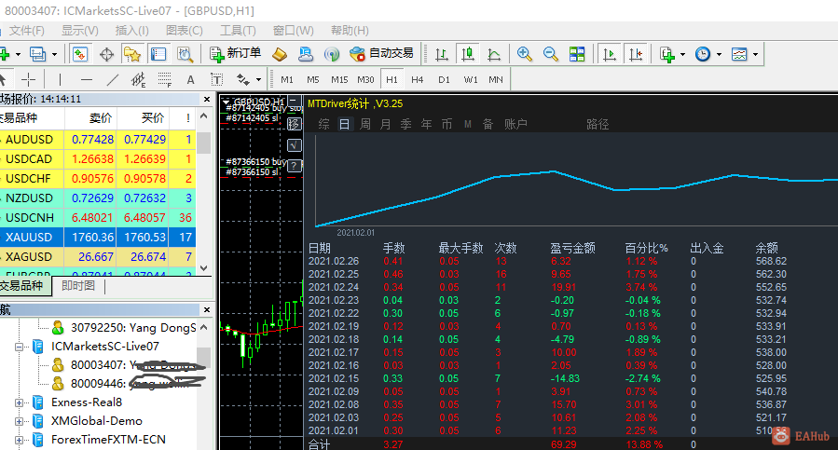Open the 插入(I) Insert menu
Image resolution: width=838 pixels, height=450 pixels.
click(132, 31)
